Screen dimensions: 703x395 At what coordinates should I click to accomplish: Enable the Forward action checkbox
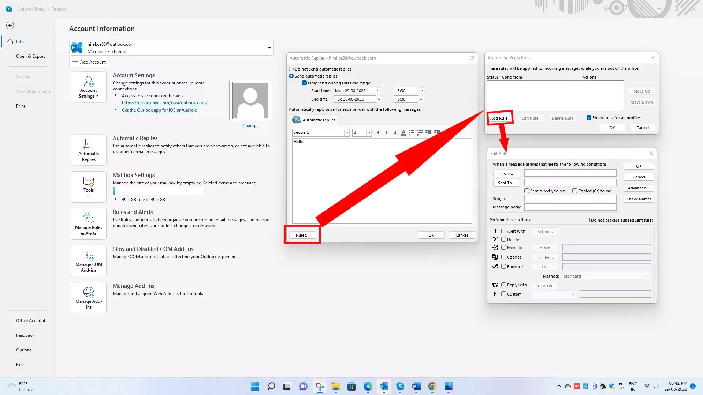pos(504,267)
